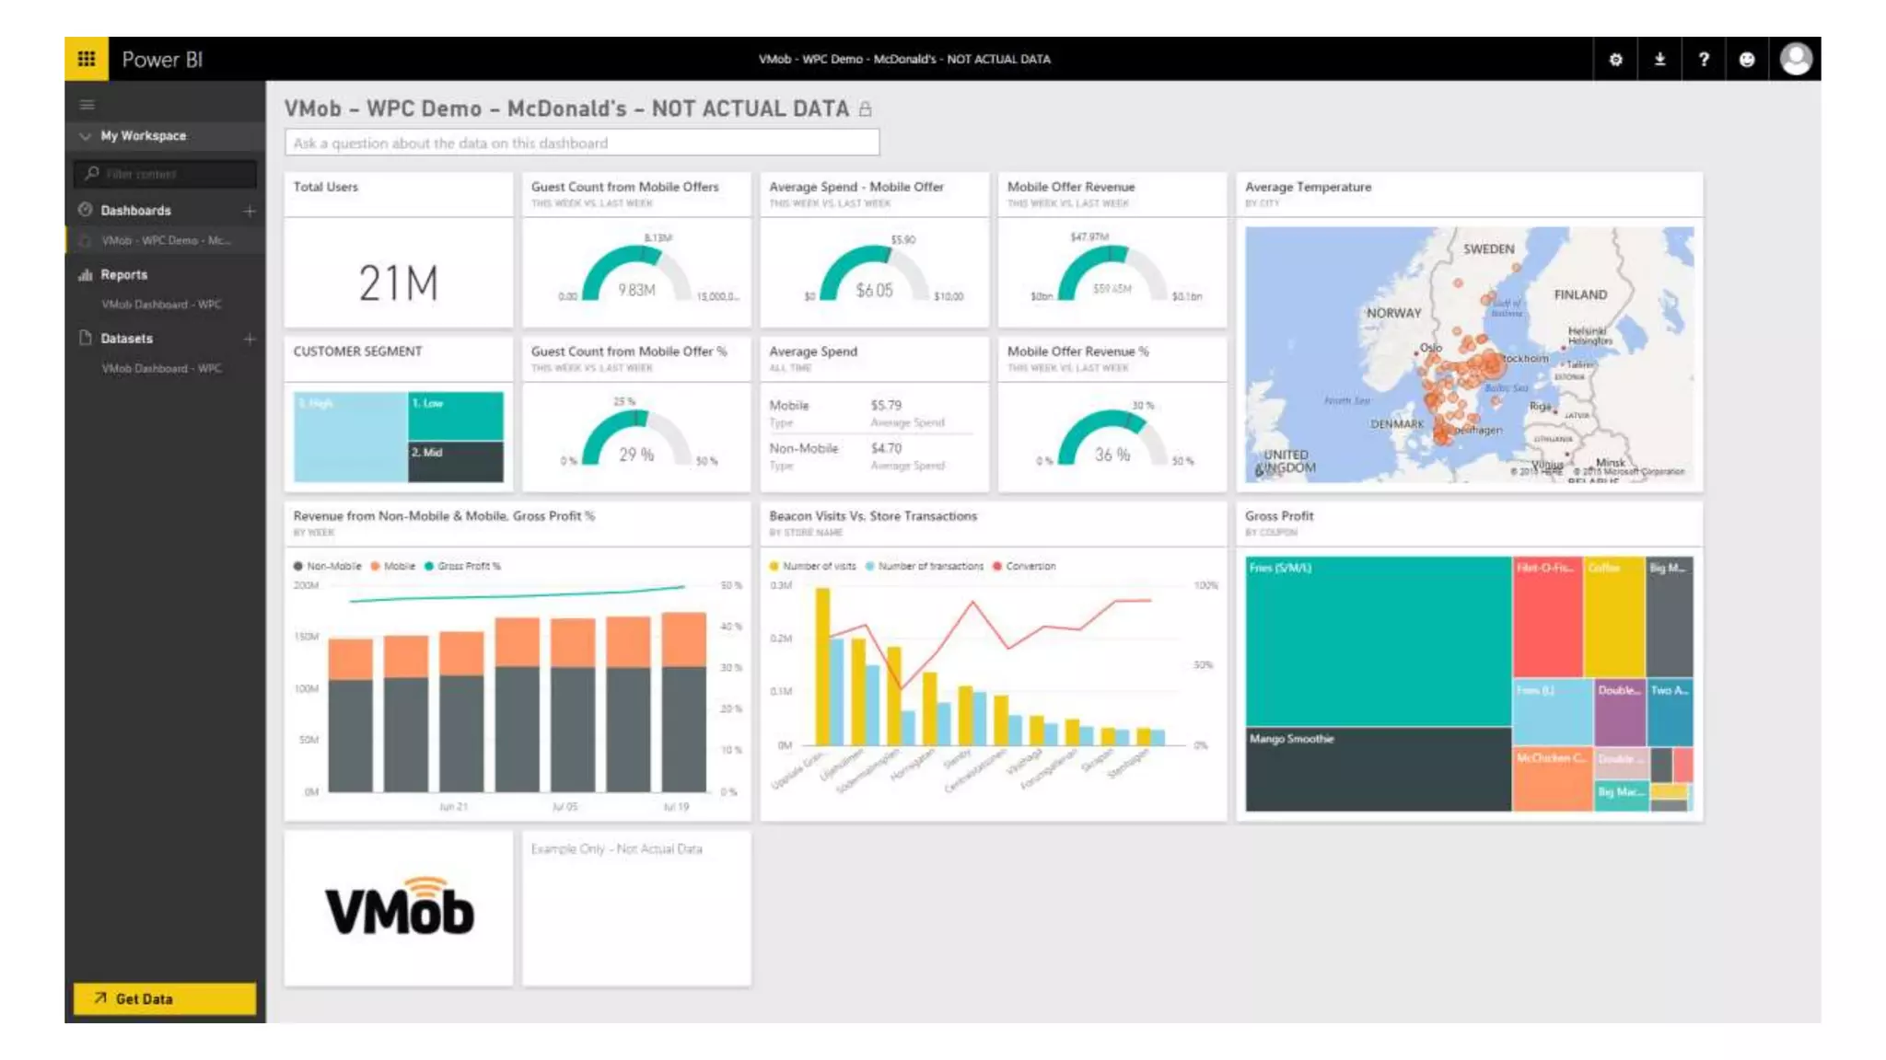Image resolution: width=1886 pixels, height=1060 pixels.
Task: Click the smiley feedback icon
Action: point(1747,60)
